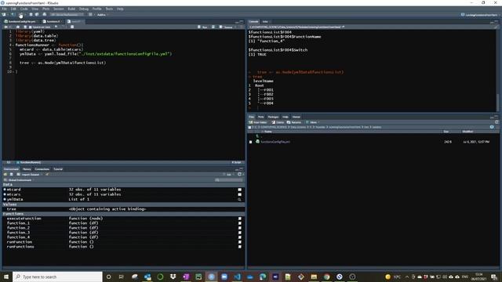This screenshot has width=502, height=282.
Task: Switch to the History tab
Action: tap(27, 169)
